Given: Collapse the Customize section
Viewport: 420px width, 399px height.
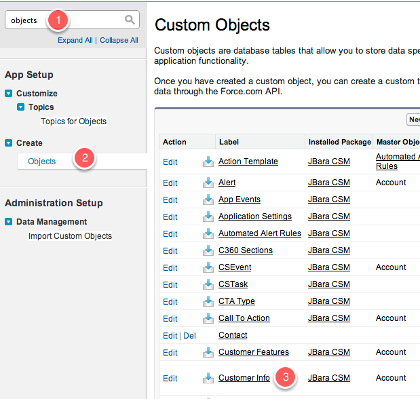Looking at the screenshot, I should click(9, 93).
